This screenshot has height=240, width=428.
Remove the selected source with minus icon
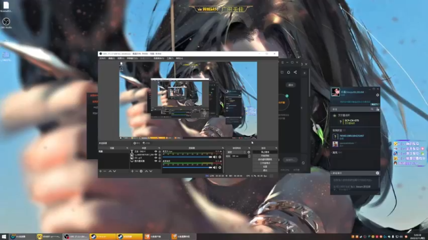[x=137, y=171]
